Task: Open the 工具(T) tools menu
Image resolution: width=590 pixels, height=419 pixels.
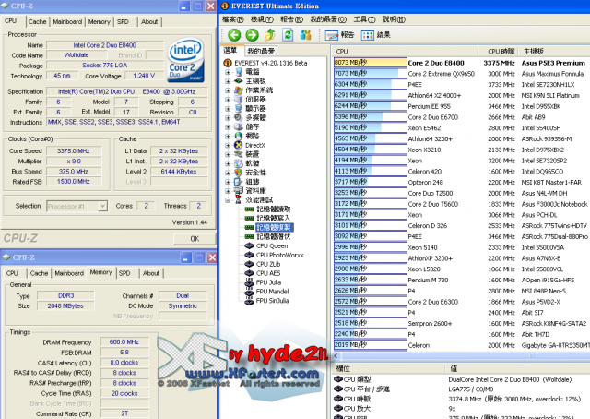Action: (x=364, y=19)
